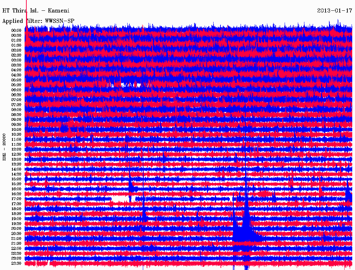355x270 pixels.
Task: Click the white data gap in the 05:30 trace
Action: point(130,85)
